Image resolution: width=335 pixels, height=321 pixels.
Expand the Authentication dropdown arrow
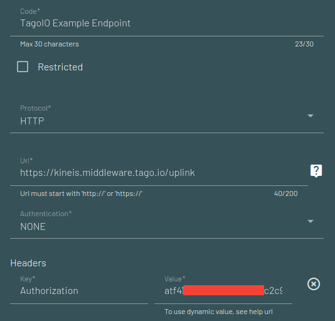click(310, 221)
